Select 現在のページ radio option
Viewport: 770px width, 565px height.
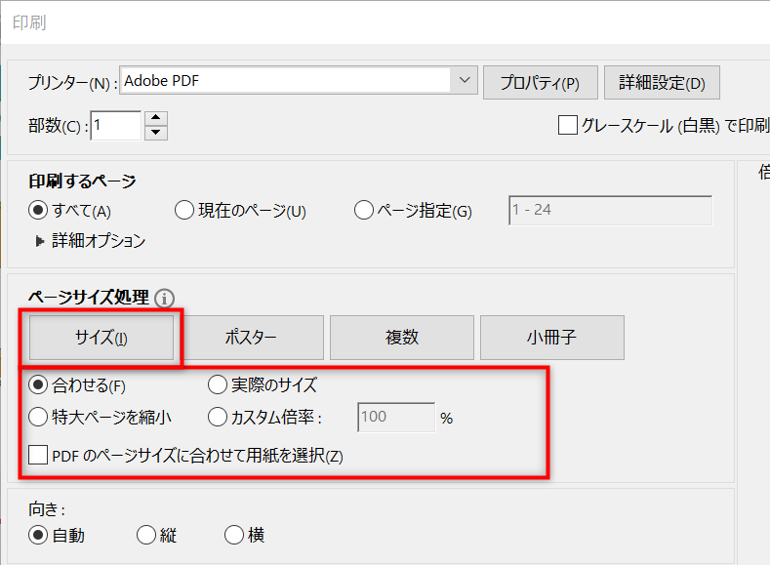coord(184,210)
